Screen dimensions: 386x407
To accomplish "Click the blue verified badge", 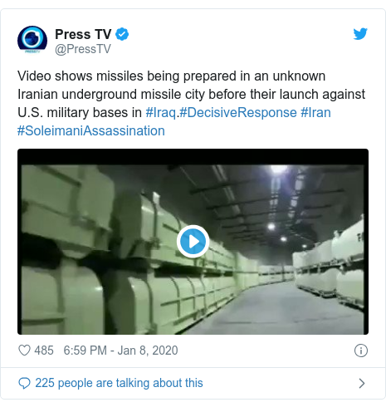I will coord(122,34).
